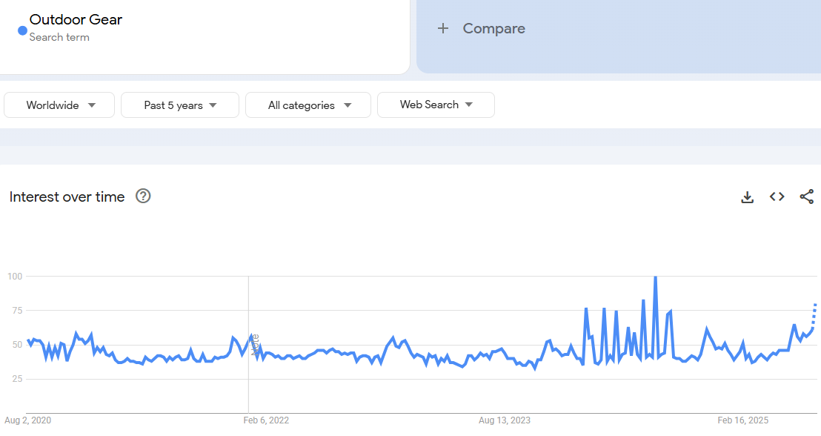Click the Aug 2, 2020 axis label

tap(27, 420)
